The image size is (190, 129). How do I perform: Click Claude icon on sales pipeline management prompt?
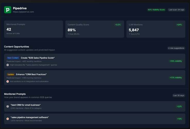pyautogui.click(x=8, y=119)
